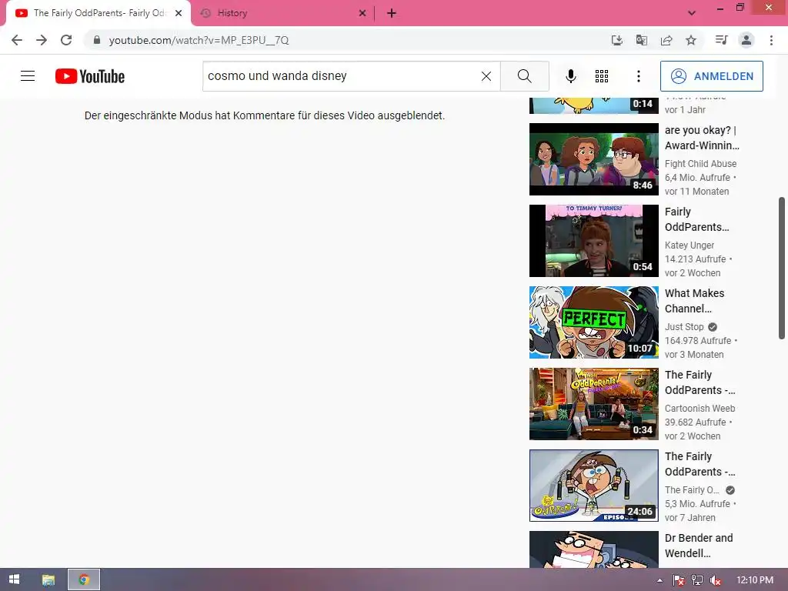Open Dr Bender video thumbnail
The image size is (788, 591).
(593, 549)
